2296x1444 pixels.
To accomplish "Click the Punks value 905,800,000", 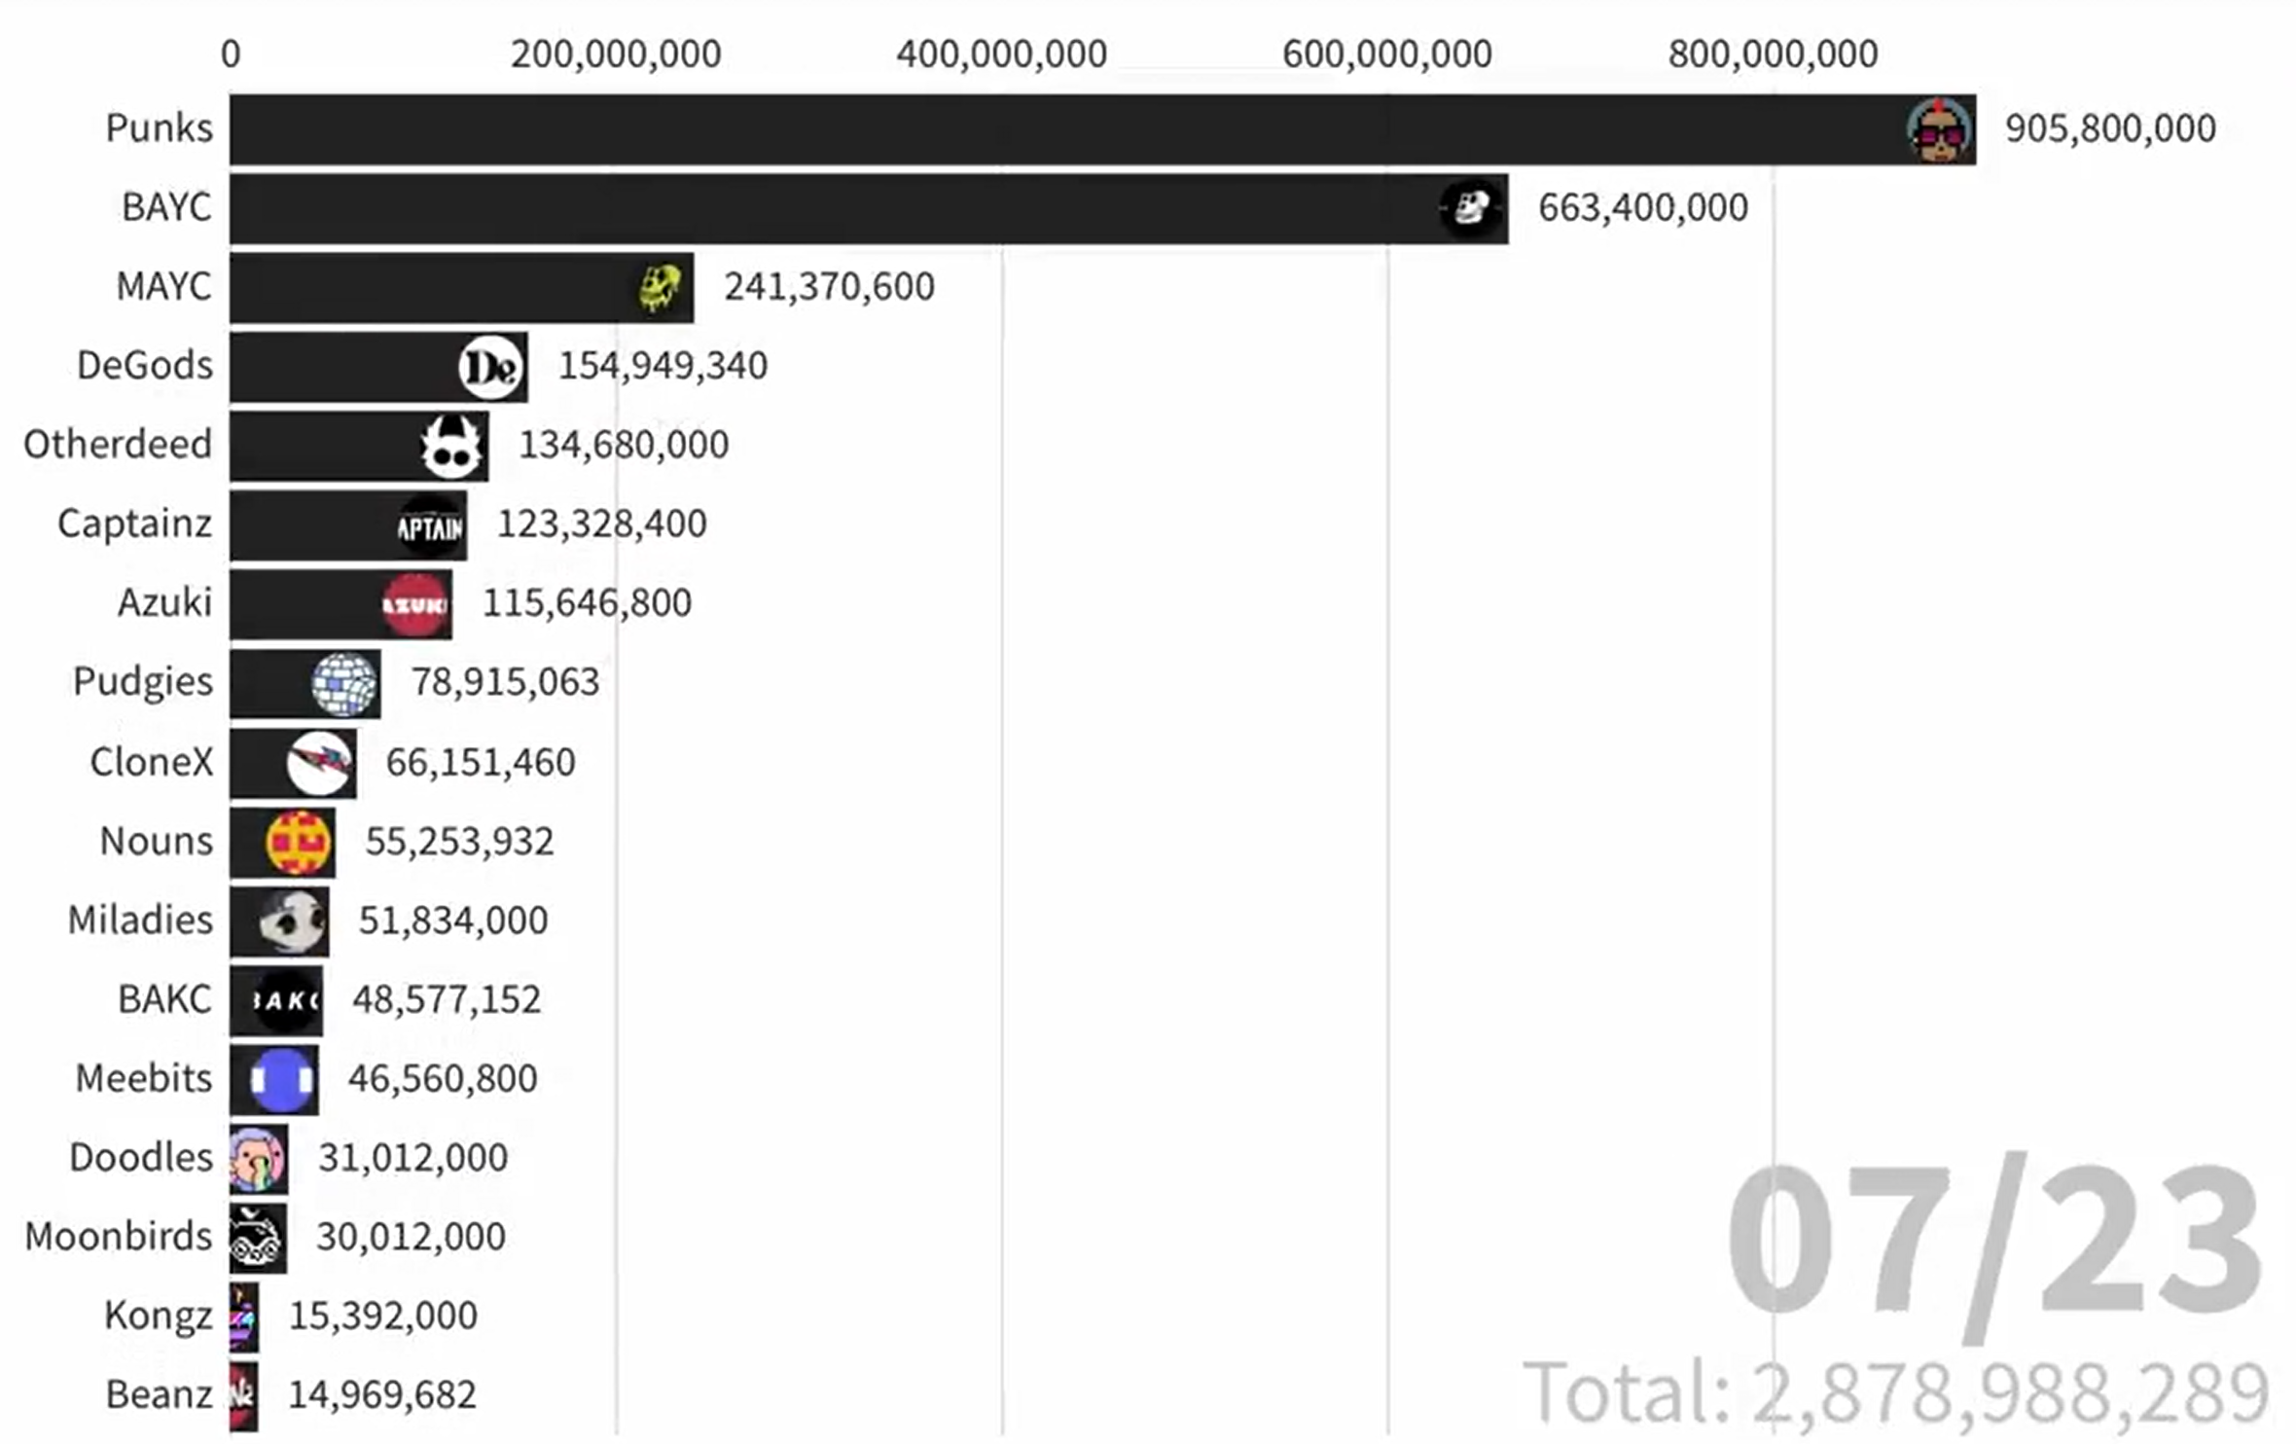I will click(x=2109, y=128).
